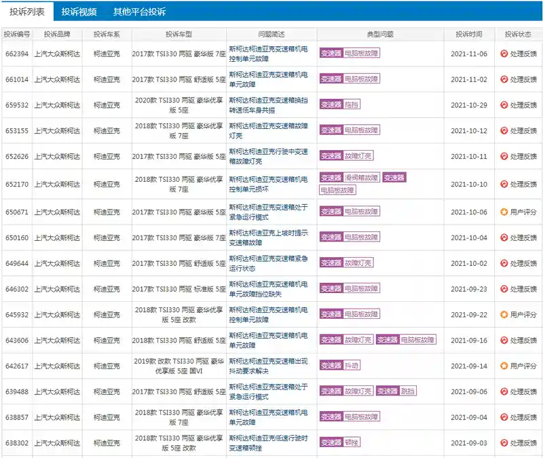Click the 顿挫 tag in row 638302
This screenshot has height=458, width=543.
(352, 442)
